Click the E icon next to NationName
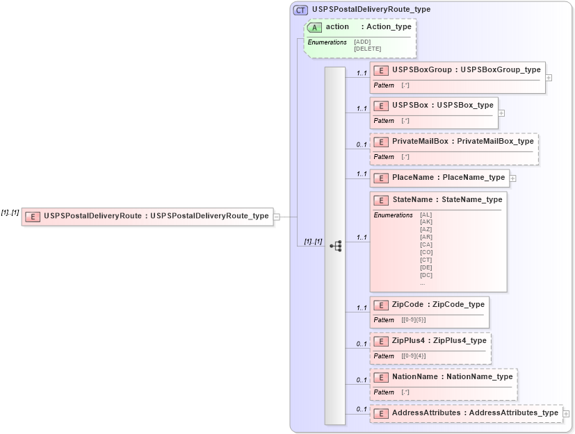575x434 pixels. pyautogui.click(x=381, y=377)
